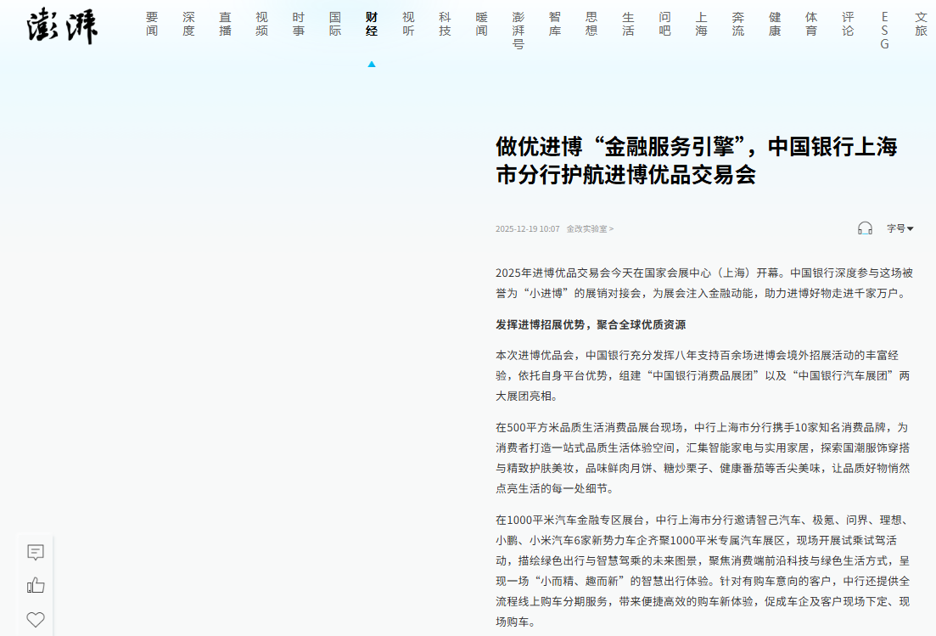Open the comments icon in left sidebar
Screen dimensions: 936x636
click(x=36, y=553)
